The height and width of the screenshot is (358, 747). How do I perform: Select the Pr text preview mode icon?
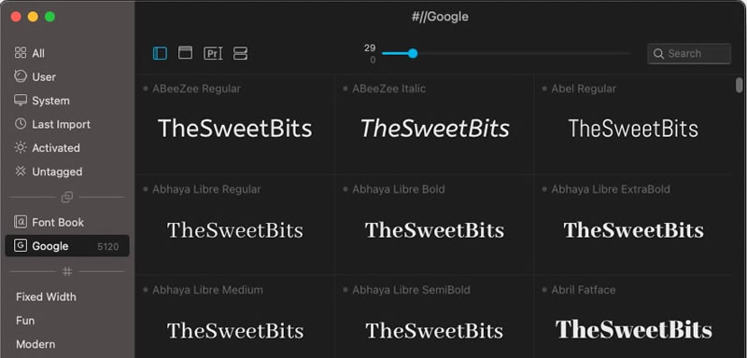tap(213, 53)
